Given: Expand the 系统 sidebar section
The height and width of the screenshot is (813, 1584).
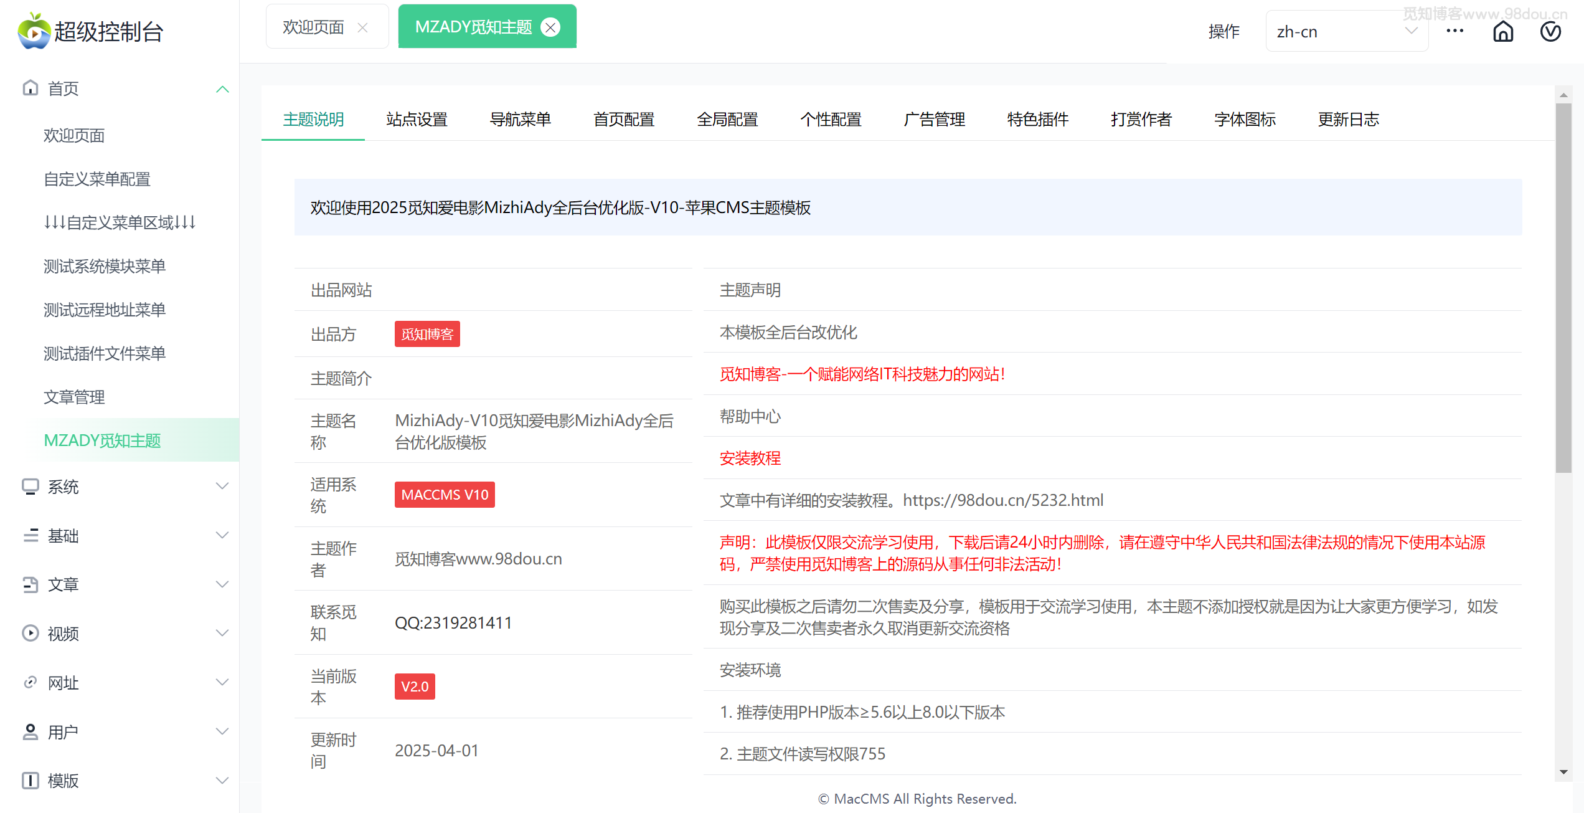Looking at the screenshot, I should pyautogui.click(x=222, y=487).
